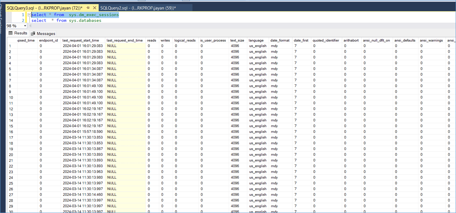The height and width of the screenshot is (213, 456).
Task: Click the sys.dm_exec_sessions text in editor
Action: coord(94,15)
